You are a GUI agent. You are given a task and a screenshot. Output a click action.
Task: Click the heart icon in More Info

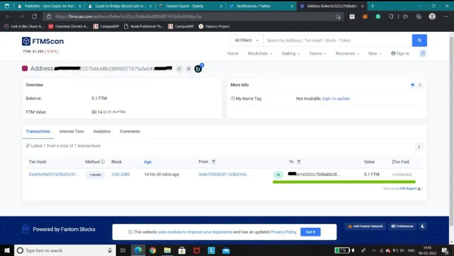(413, 85)
